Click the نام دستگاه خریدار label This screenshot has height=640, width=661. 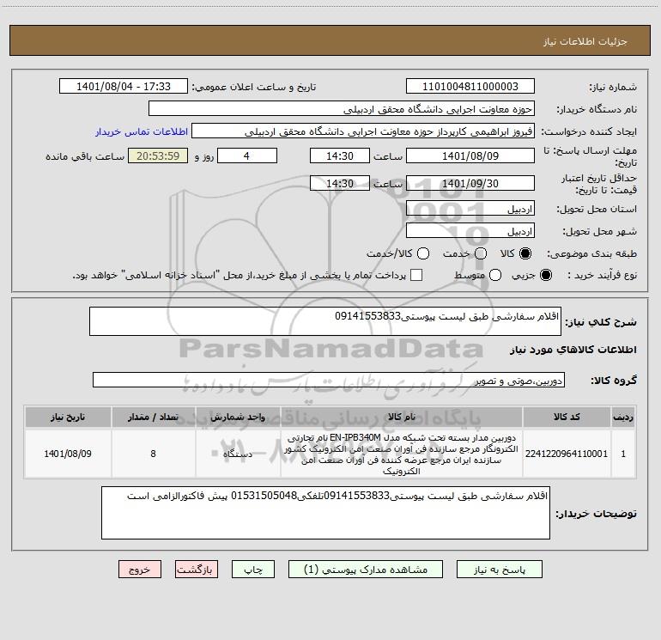click(x=597, y=110)
